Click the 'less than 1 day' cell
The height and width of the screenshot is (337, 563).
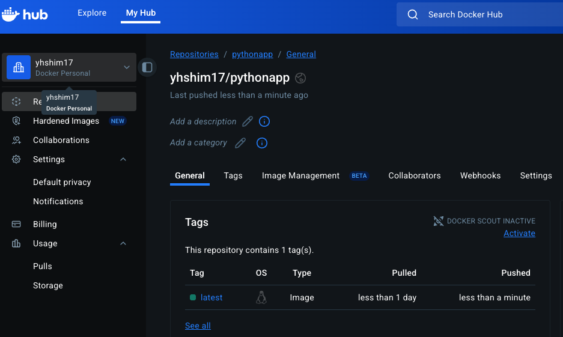(387, 297)
